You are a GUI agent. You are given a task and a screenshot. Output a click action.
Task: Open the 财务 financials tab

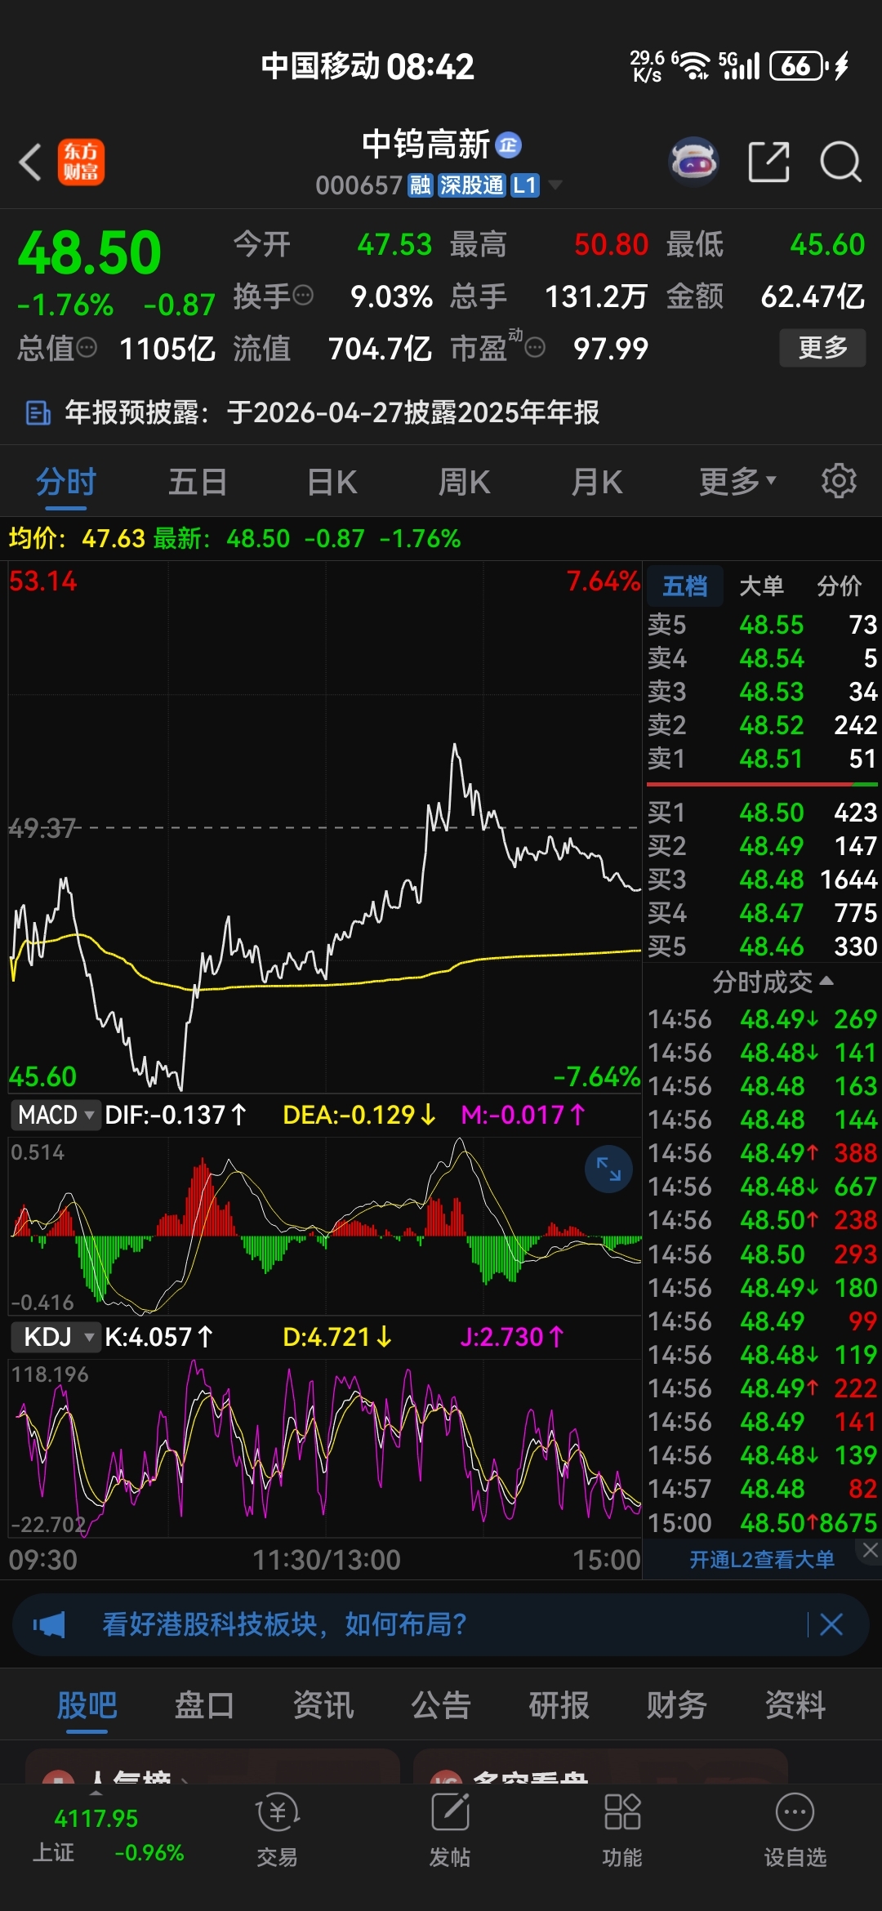point(677,1705)
